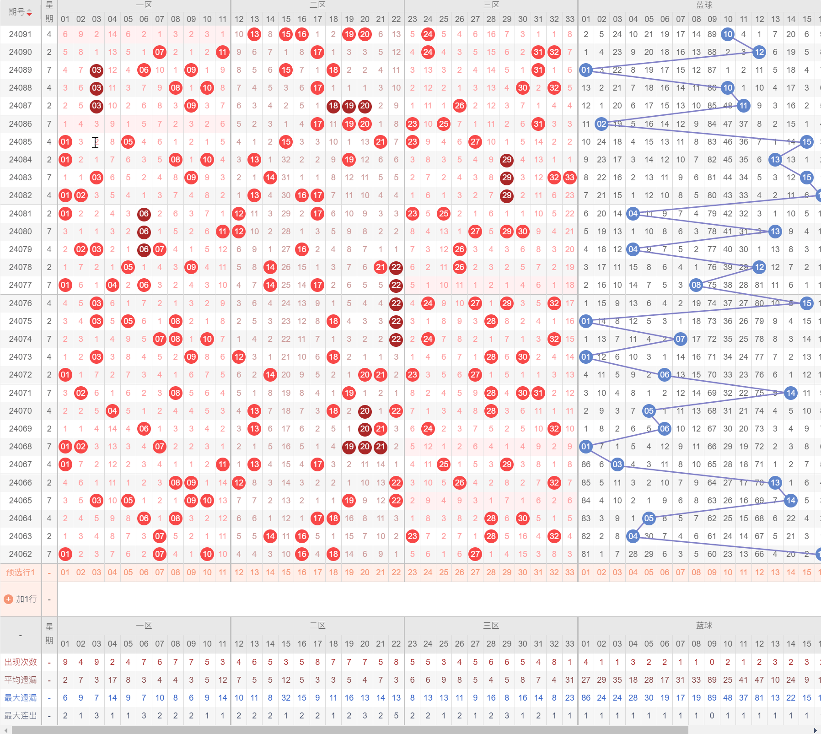
Task: Click dark red ball 29 in row 24084
Action: coord(507,160)
